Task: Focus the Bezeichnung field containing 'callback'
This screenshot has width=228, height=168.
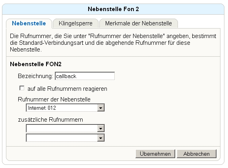Action: click(x=85, y=76)
